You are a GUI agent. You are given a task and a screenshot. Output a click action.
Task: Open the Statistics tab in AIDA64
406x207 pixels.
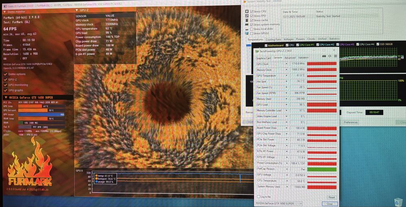334,39
